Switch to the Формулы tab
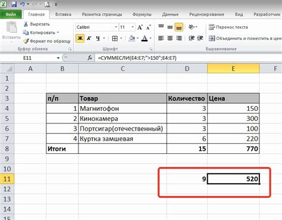This screenshot has width=282, height=220. (x=142, y=14)
